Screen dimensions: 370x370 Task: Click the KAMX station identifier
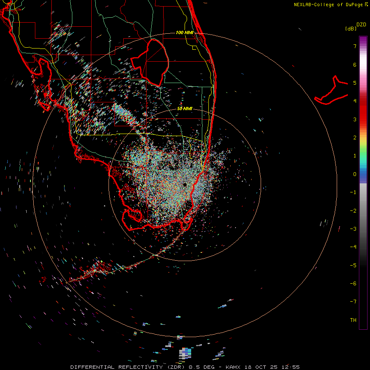[x=233, y=367]
